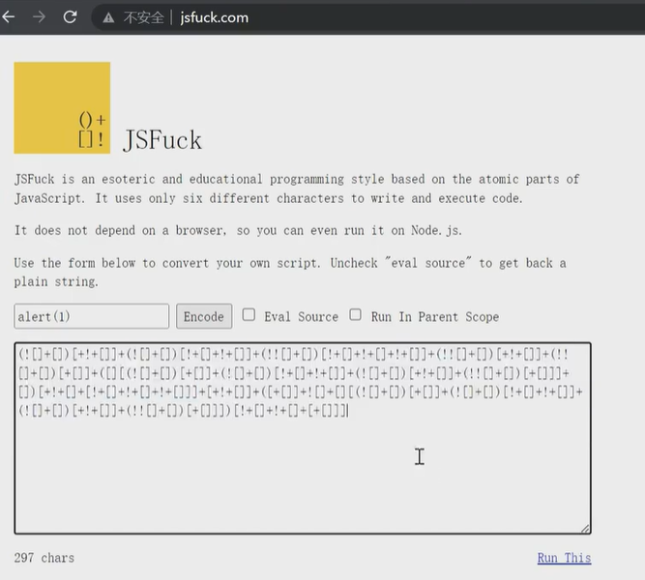
Task: Click the 不安全 security label
Action: [143, 17]
